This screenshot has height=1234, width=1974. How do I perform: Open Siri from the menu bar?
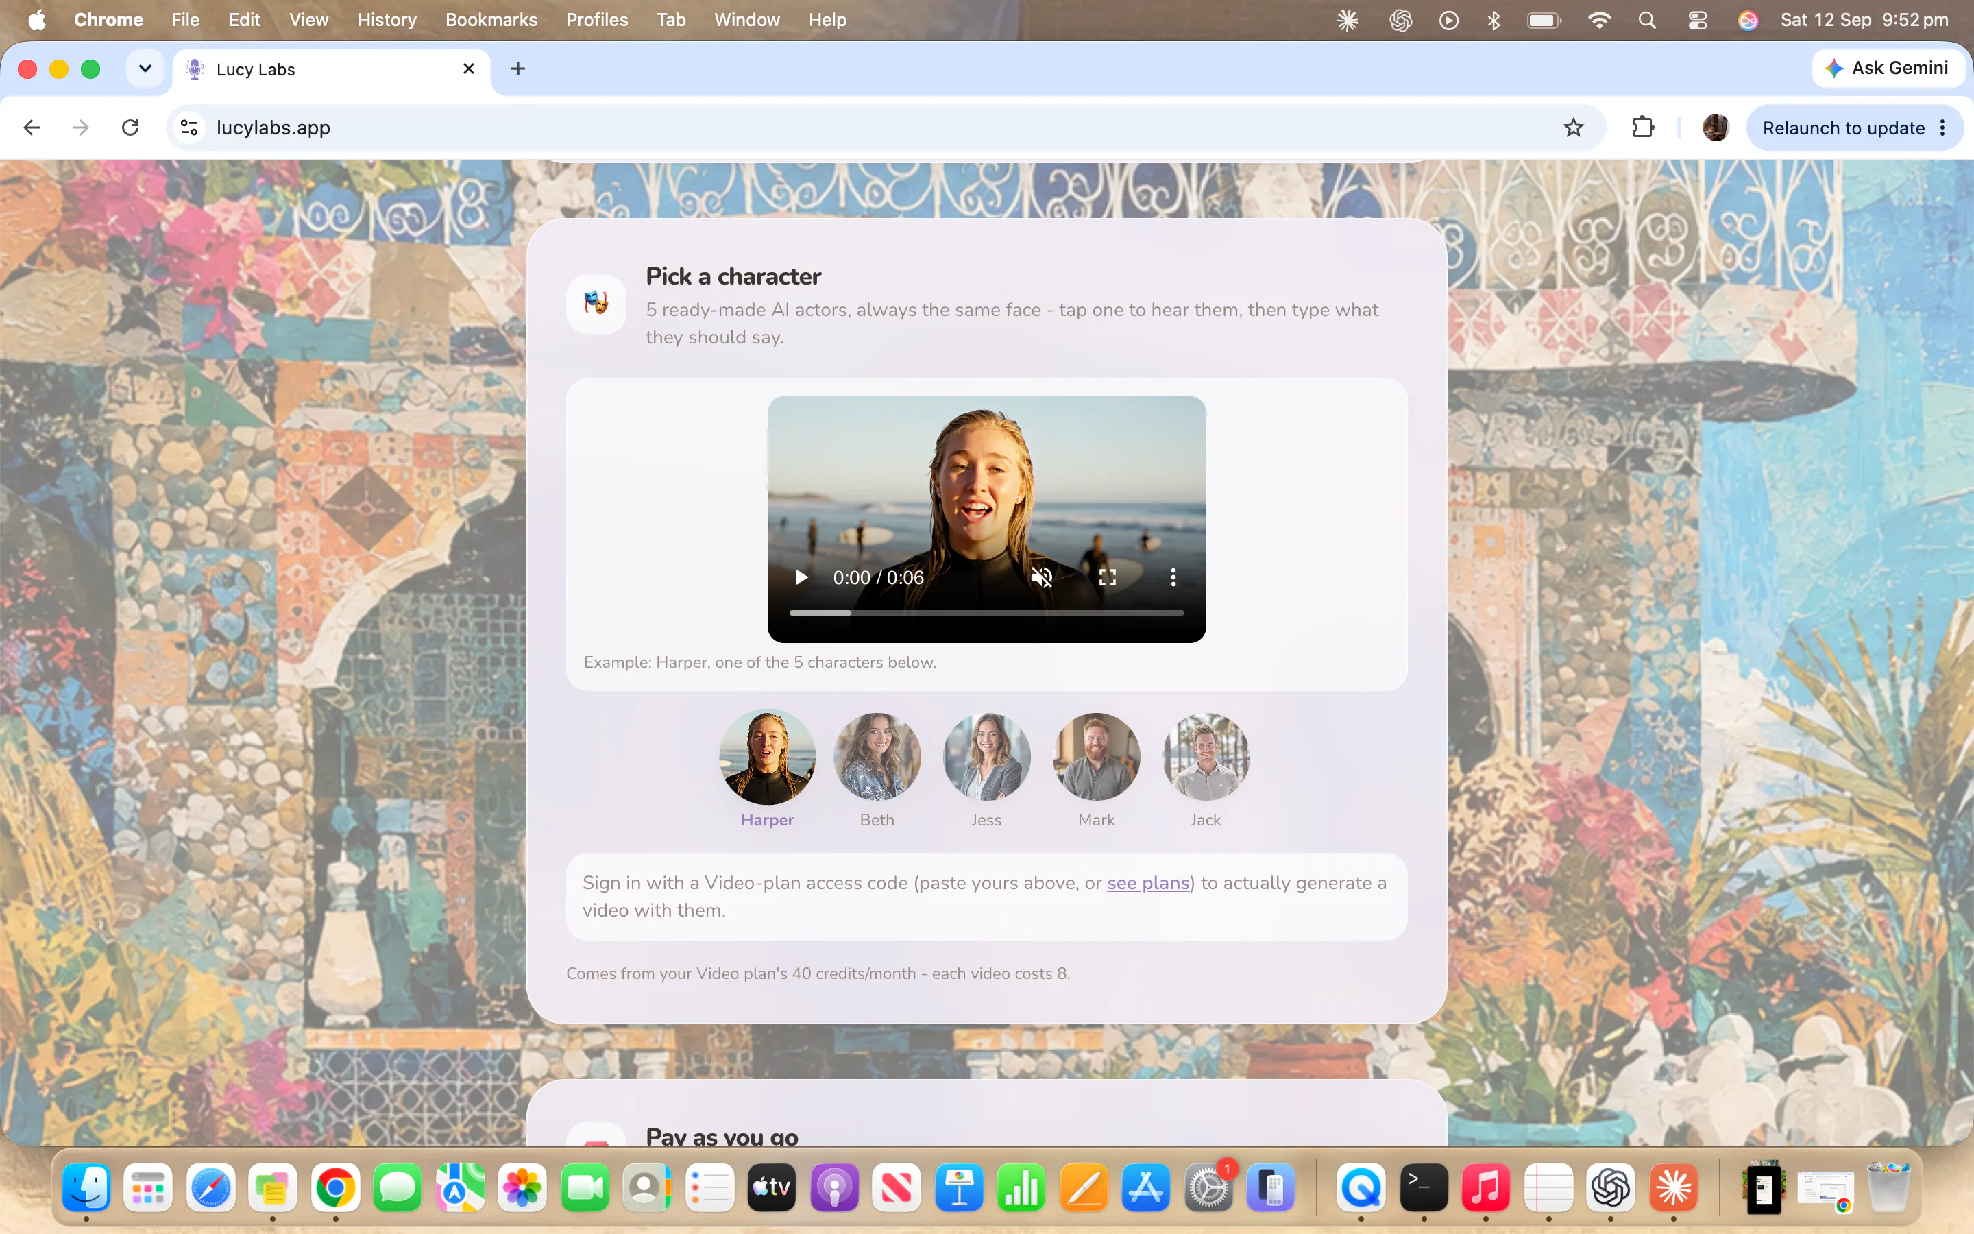[x=1747, y=20]
